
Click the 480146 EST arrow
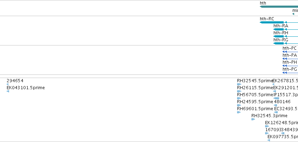pyautogui.click(x=276, y=105)
